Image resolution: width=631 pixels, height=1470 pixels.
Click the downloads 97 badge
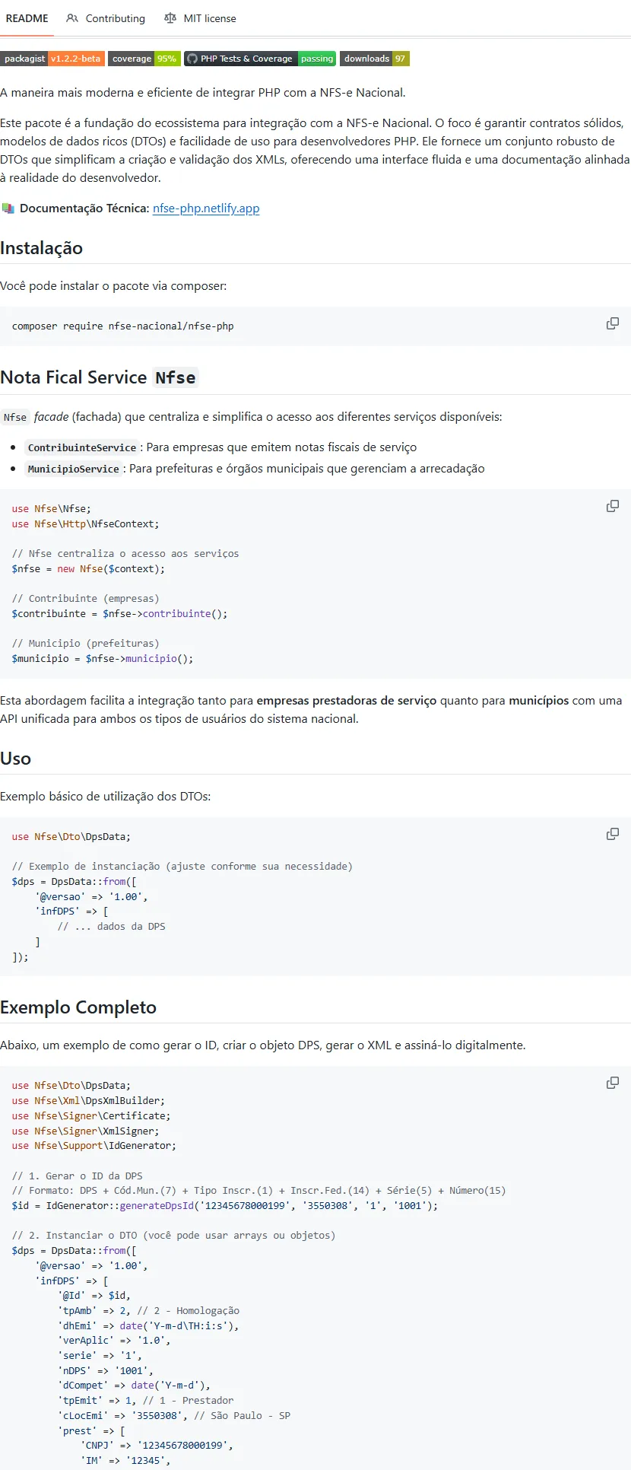[x=374, y=59]
